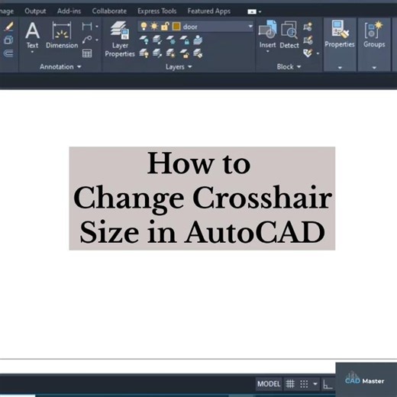This screenshot has width=397, height=397.
Task: Open dropdown arrow under Text tool
Action: coord(32,52)
